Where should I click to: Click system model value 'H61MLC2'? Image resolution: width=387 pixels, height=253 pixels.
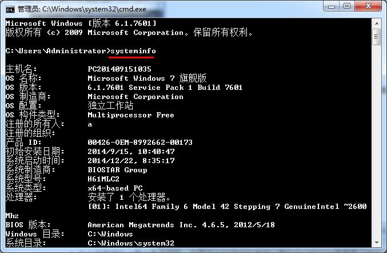(103, 179)
